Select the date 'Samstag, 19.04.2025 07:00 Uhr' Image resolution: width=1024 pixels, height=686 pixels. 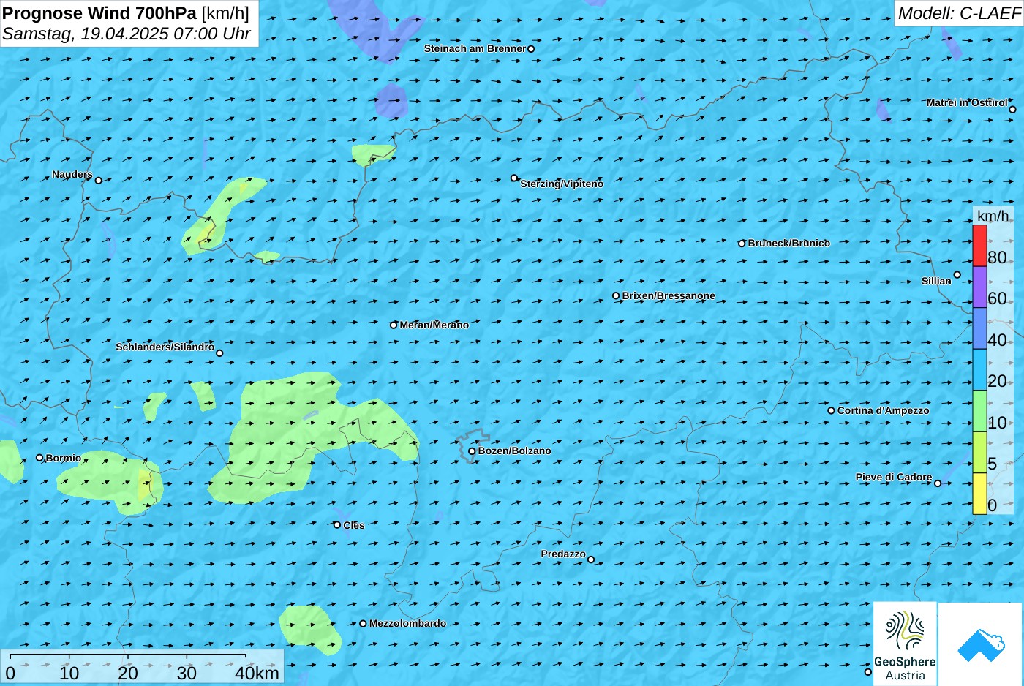tap(127, 34)
